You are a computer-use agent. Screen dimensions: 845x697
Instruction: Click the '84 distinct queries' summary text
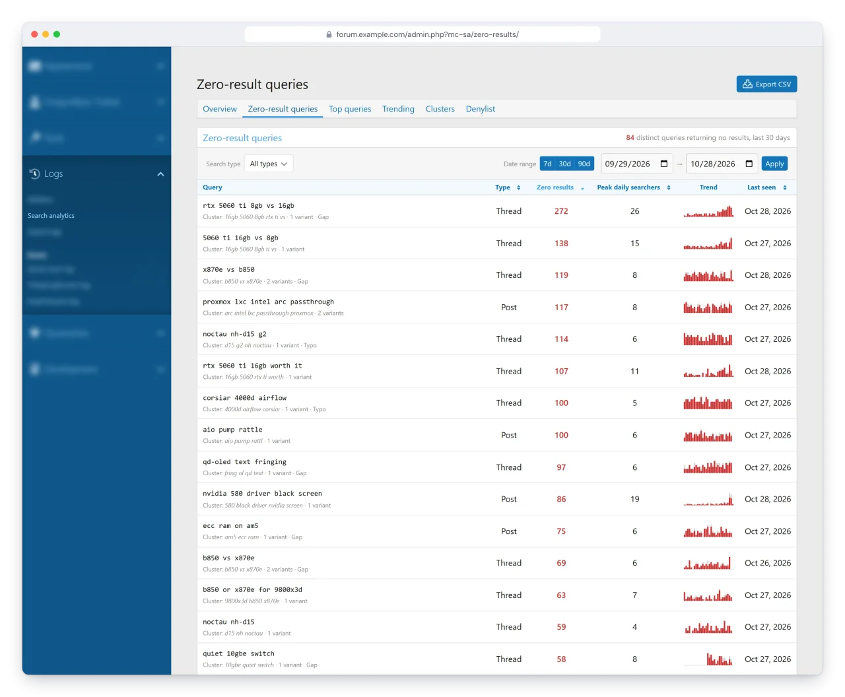tap(708, 138)
